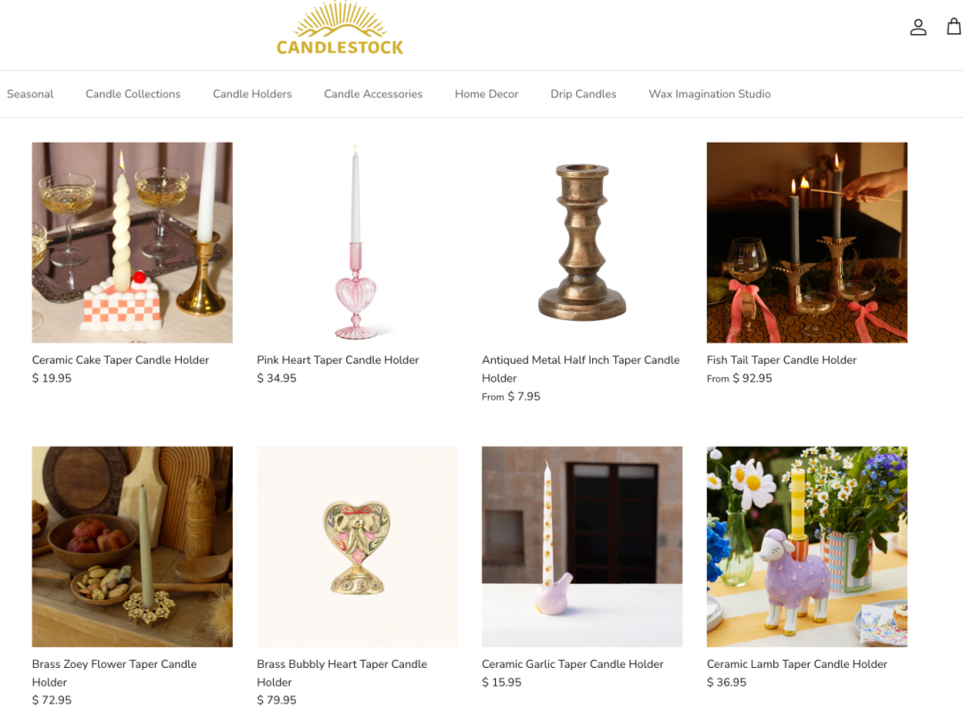Viewport: 963px width, 708px height.
Task: View the Ceramic Cake holder product image
Action: tap(132, 243)
